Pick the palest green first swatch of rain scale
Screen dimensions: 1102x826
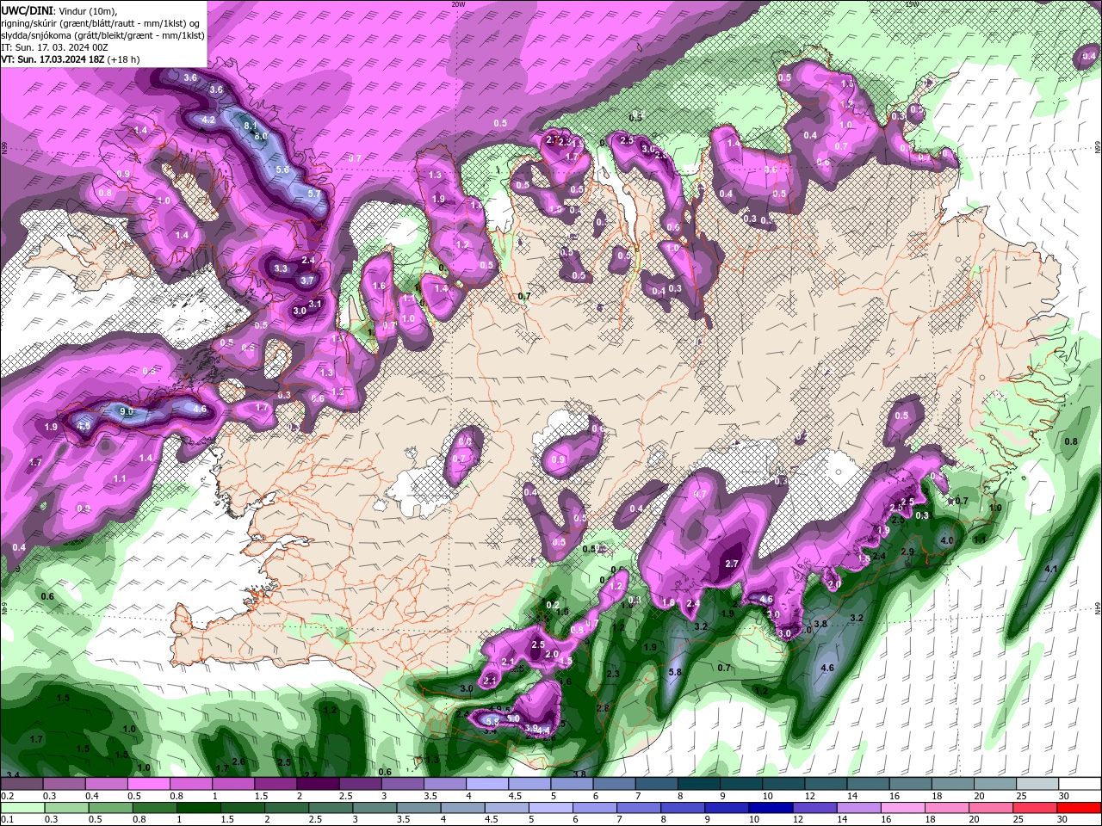point(22,807)
